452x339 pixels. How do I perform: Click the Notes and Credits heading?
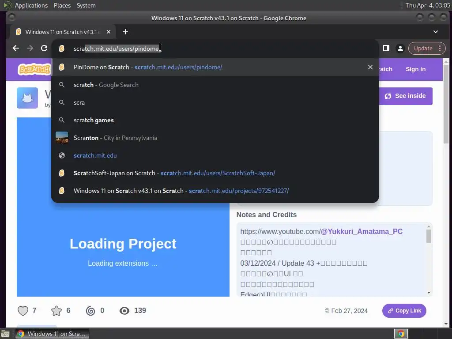(x=266, y=215)
